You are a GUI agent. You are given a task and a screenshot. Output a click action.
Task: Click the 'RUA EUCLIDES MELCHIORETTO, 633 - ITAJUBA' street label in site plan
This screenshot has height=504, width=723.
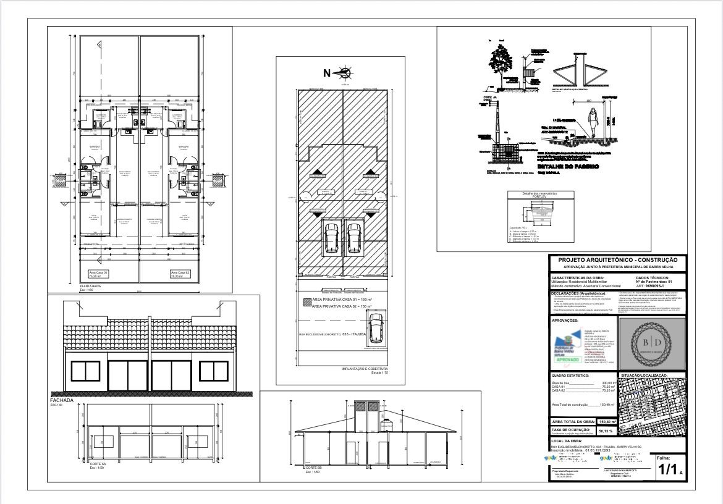332,335
